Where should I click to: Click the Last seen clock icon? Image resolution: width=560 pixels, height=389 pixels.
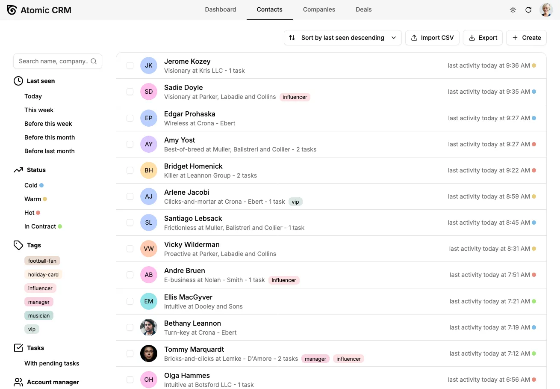click(x=18, y=81)
